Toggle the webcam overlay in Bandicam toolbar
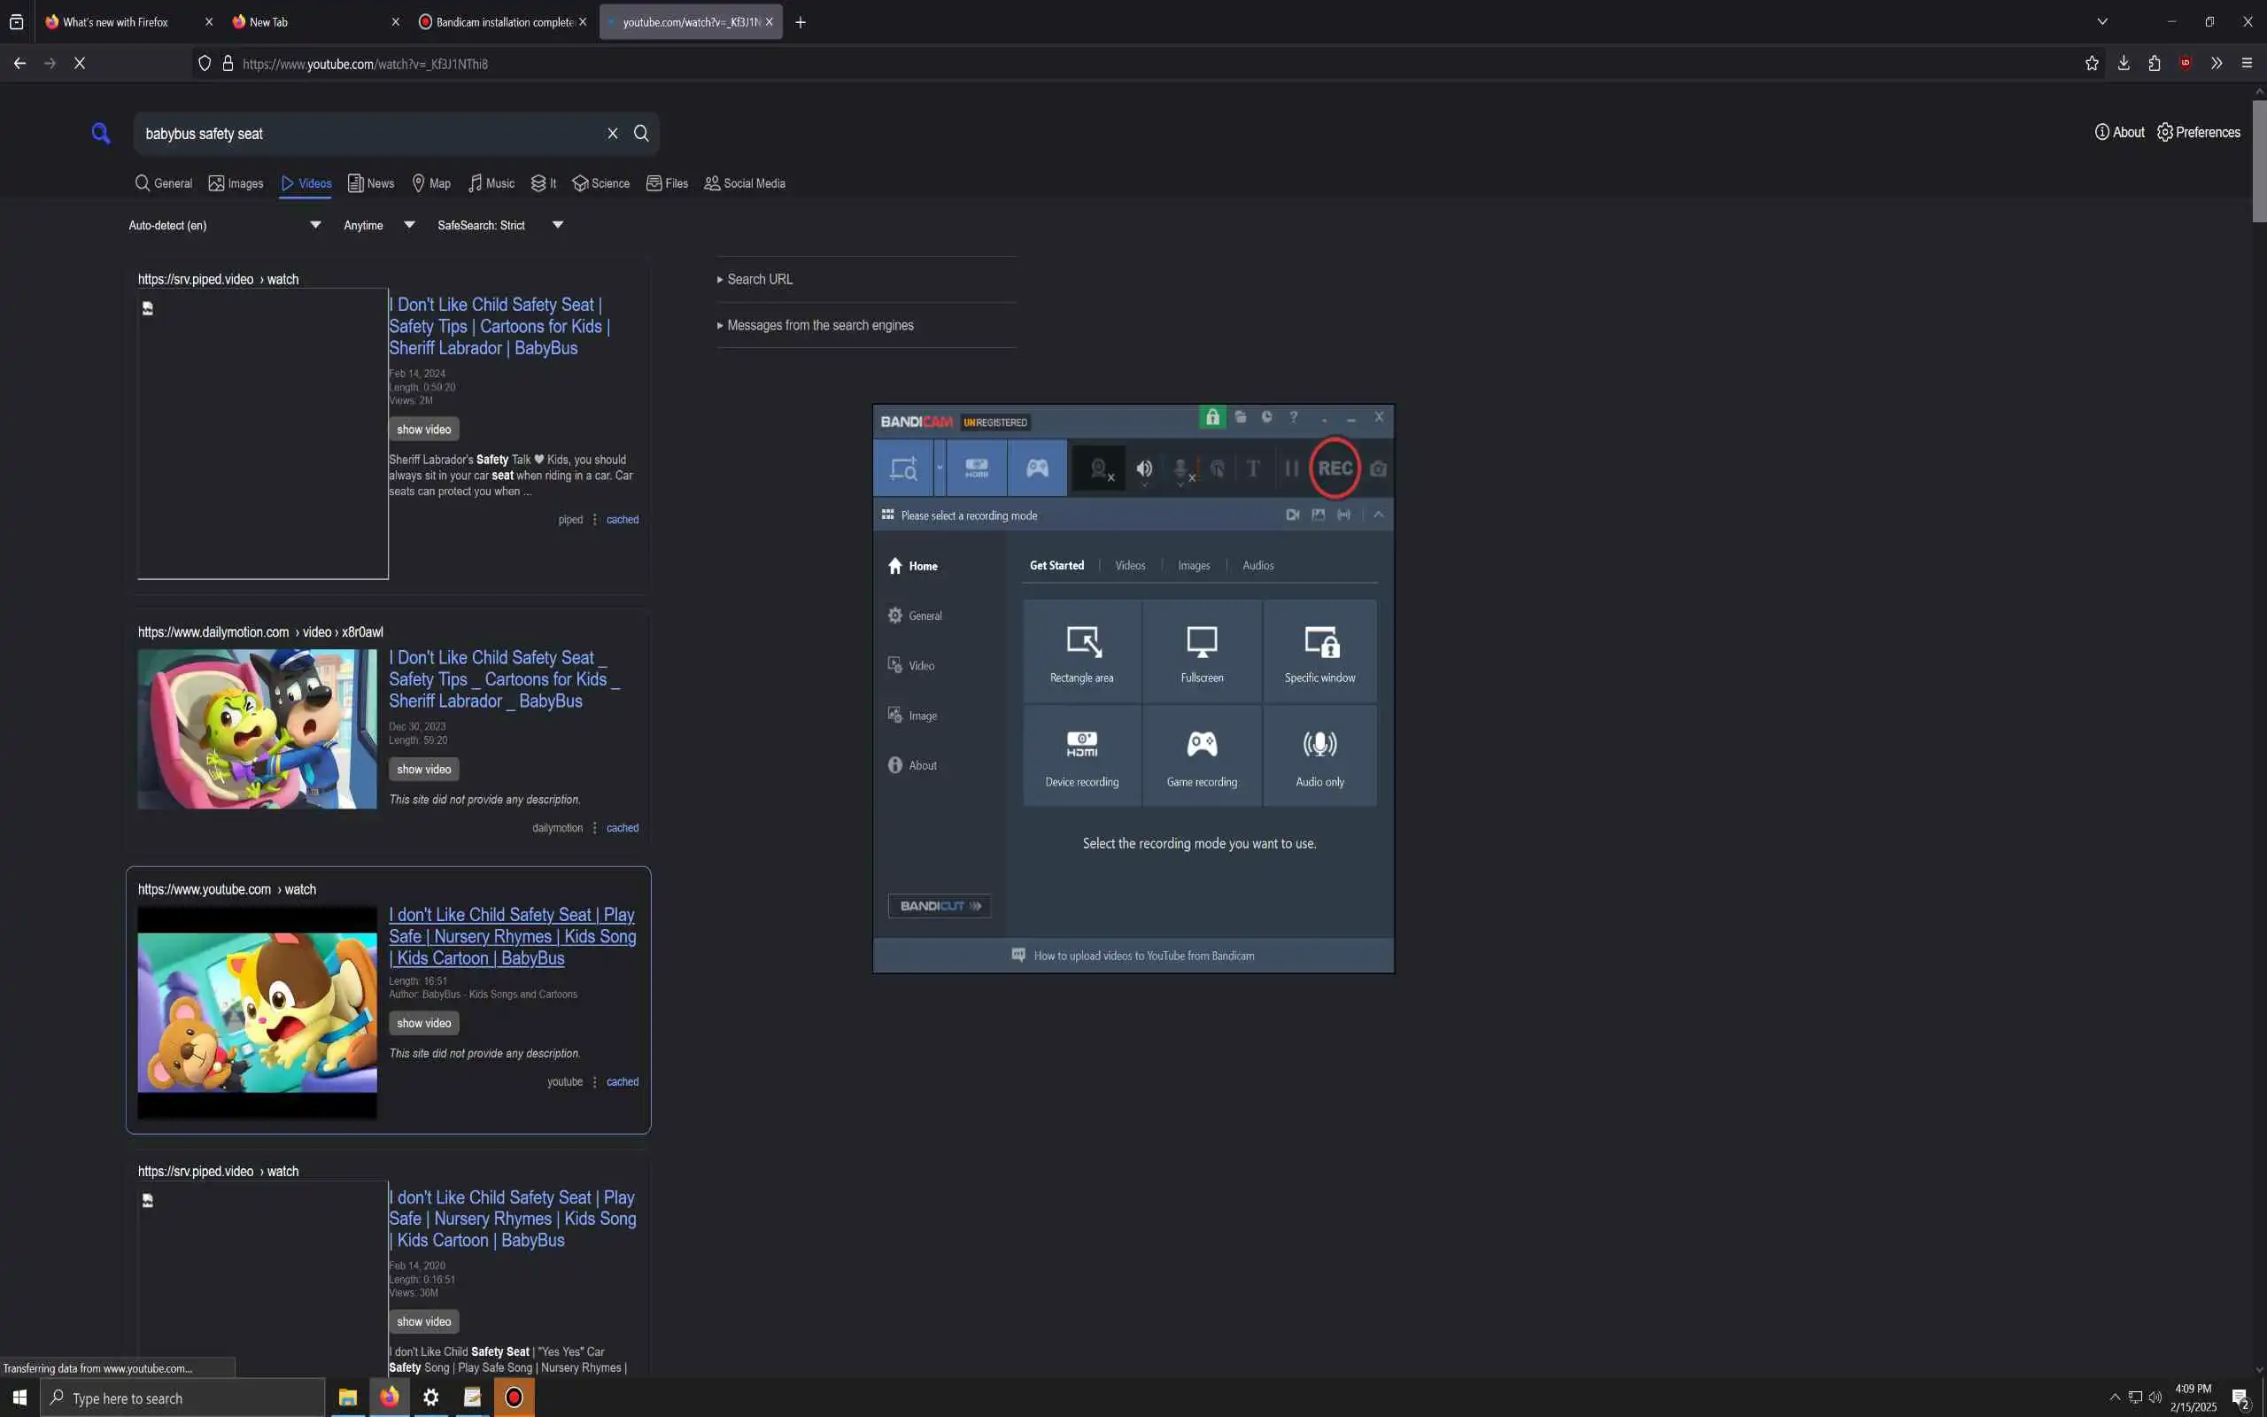 click(1100, 468)
